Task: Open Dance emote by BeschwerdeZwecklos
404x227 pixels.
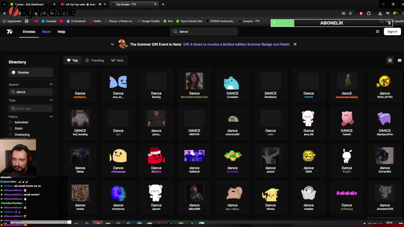Action: [194, 85]
